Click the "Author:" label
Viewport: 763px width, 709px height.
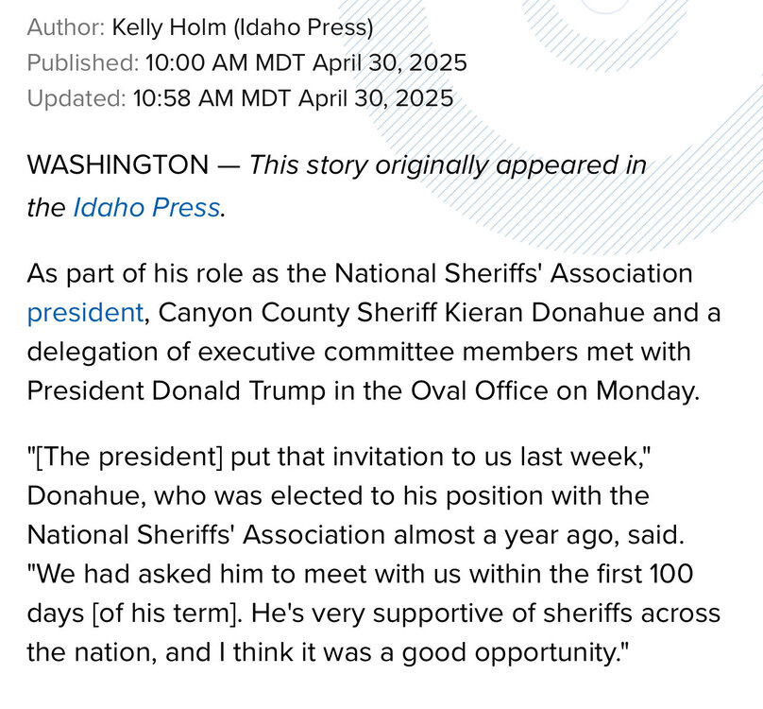pos(65,26)
